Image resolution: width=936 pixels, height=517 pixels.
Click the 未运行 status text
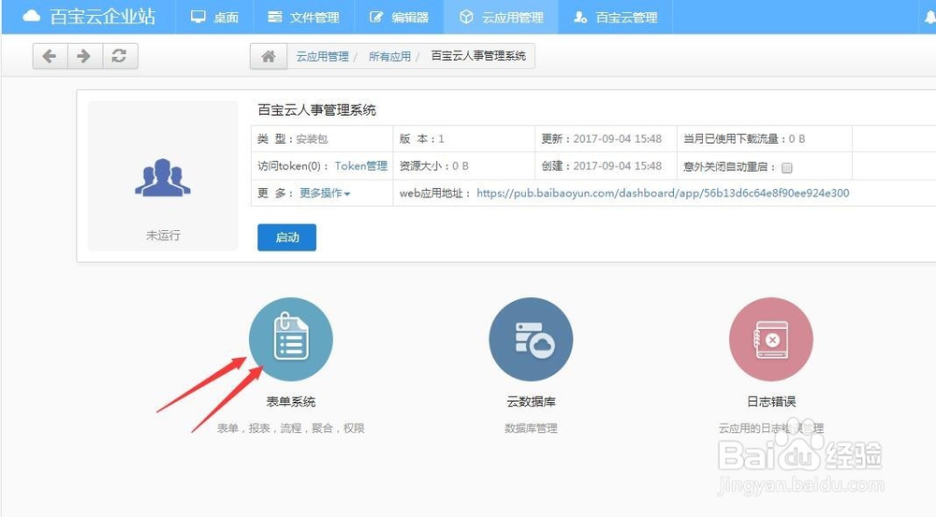[163, 236]
